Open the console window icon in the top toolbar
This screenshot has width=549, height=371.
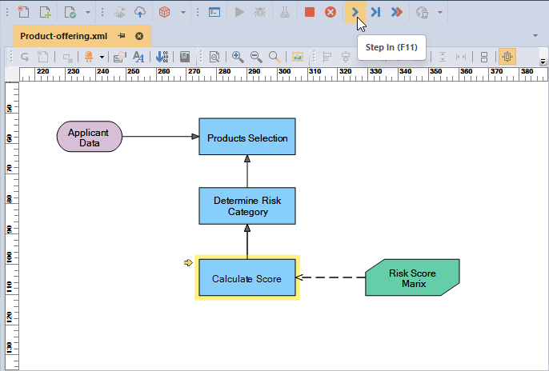[x=214, y=12]
